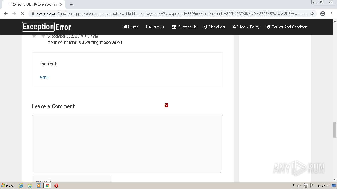
Task: Open the Action Center flag icon
Action: (312, 186)
